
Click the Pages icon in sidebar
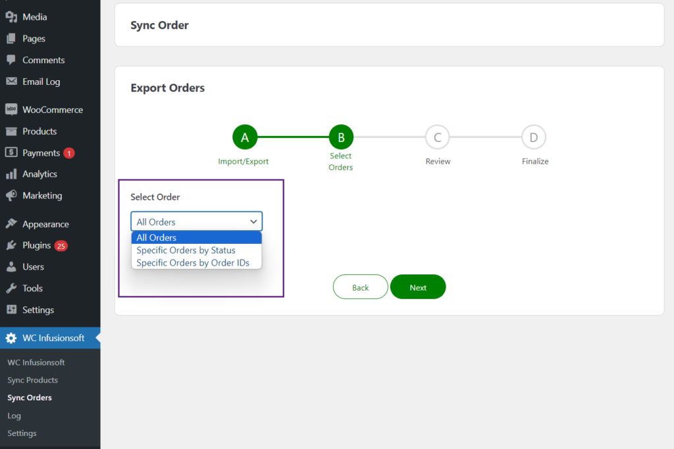(x=11, y=38)
